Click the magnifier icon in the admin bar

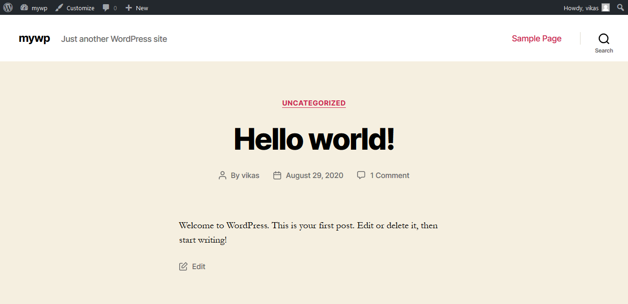pos(621,7)
